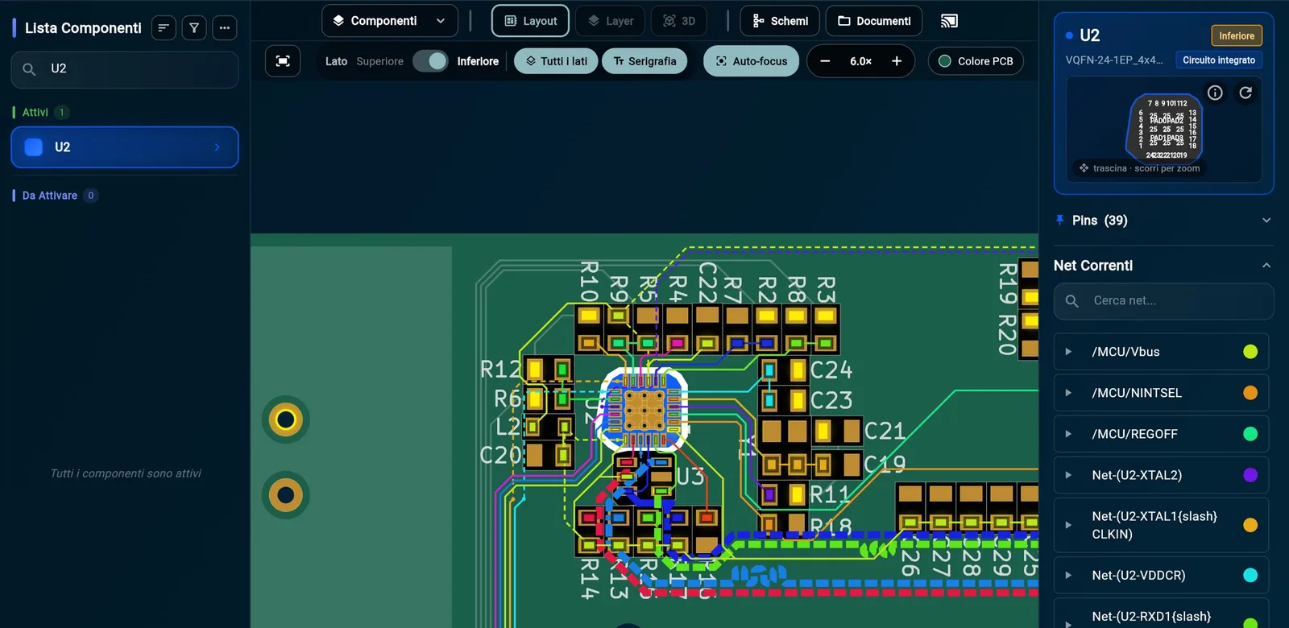
Task: Open the sort options icon in Lista Componenti
Action: pyautogui.click(x=164, y=28)
